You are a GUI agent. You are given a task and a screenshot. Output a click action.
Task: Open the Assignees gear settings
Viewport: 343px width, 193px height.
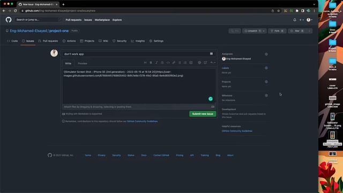click(266, 54)
